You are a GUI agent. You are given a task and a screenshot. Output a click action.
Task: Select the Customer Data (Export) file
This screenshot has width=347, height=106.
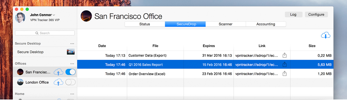coord(147,55)
